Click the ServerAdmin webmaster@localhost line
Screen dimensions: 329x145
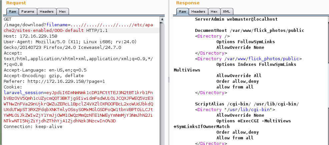tap(236, 19)
